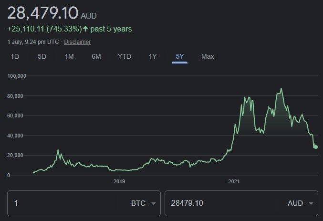Open the BTC currency selector label
Image resolution: width=323 pixels, height=221 pixels.
tap(138, 203)
